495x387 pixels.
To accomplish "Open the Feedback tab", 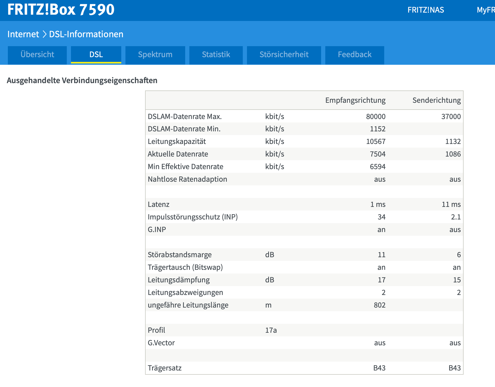I will 355,55.
